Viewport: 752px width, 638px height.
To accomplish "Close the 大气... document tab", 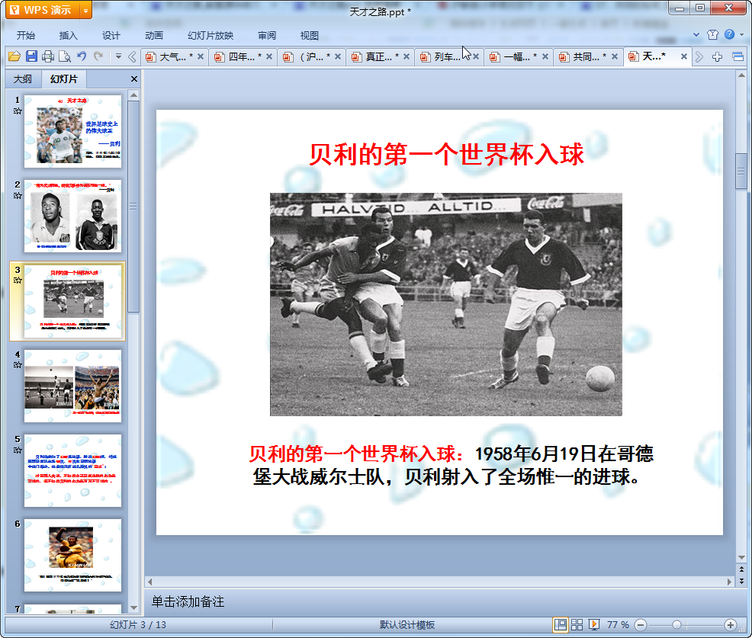I will point(201,56).
